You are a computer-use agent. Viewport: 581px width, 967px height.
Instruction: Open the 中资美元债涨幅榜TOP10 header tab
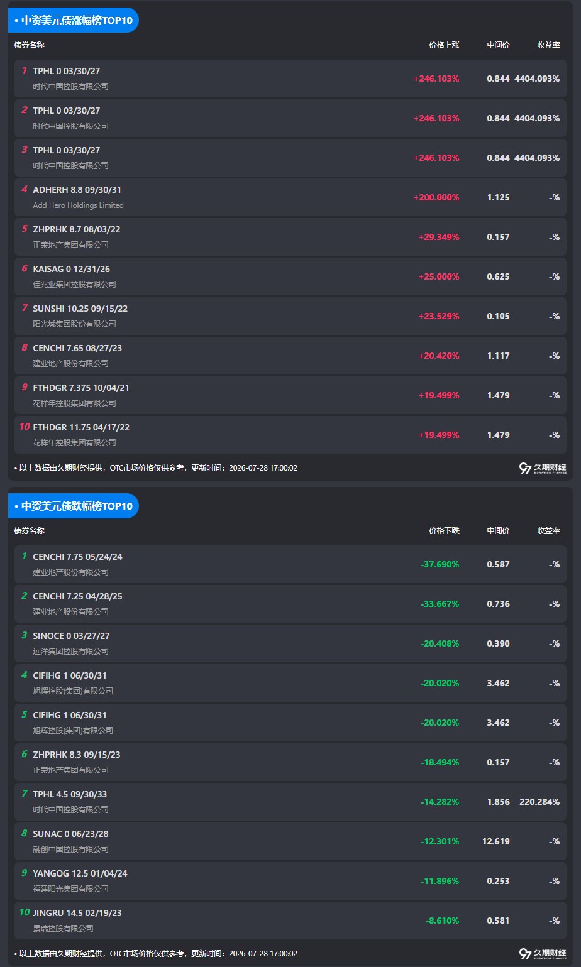[x=74, y=20]
